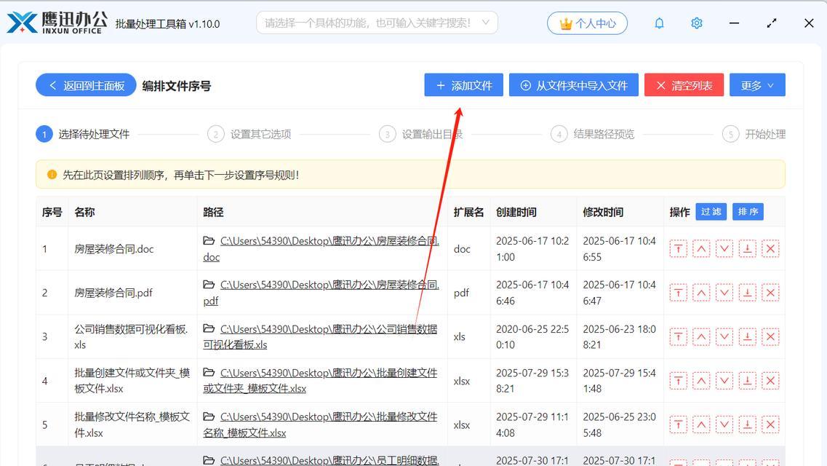Open path link of 批量创建文件或文件夹_模板文件.xlsx
The image size is (827, 466).
coord(320,381)
